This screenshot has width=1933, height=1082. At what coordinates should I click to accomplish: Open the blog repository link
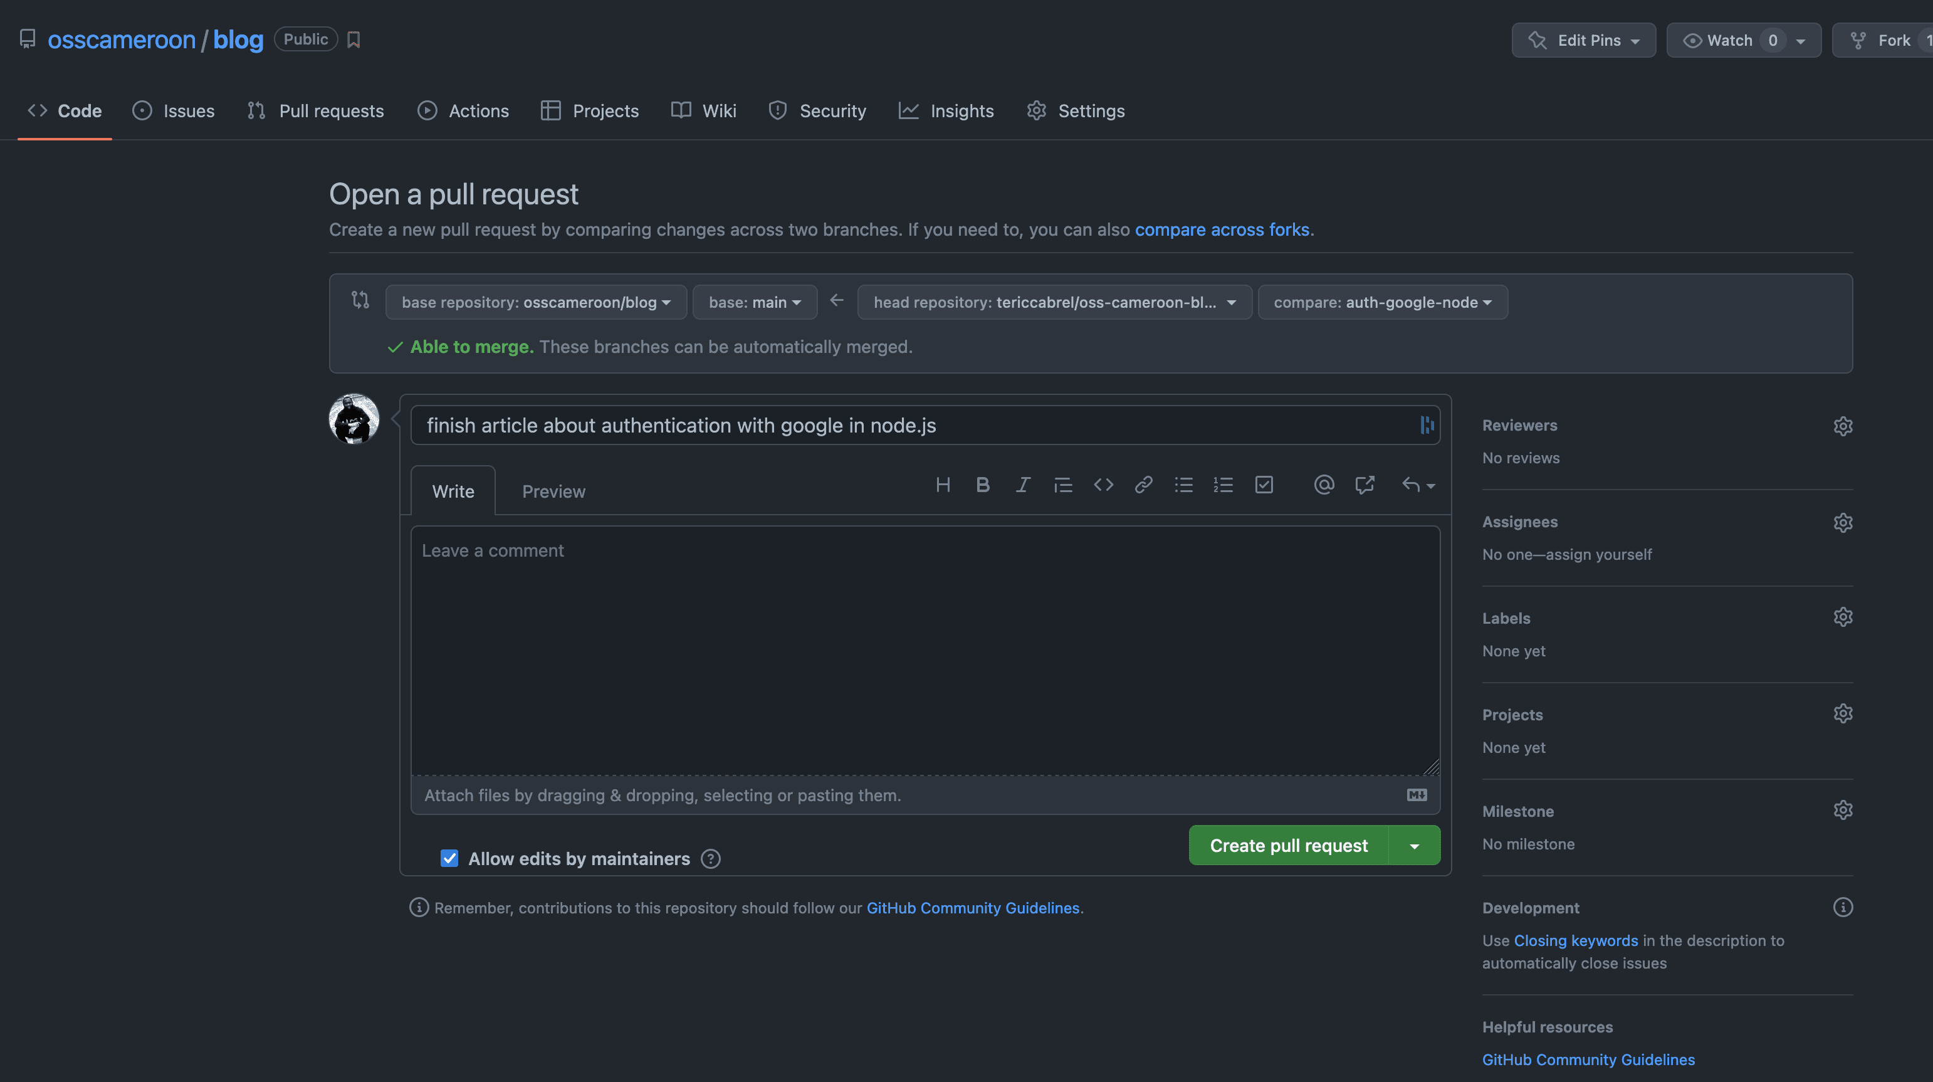[238, 39]
